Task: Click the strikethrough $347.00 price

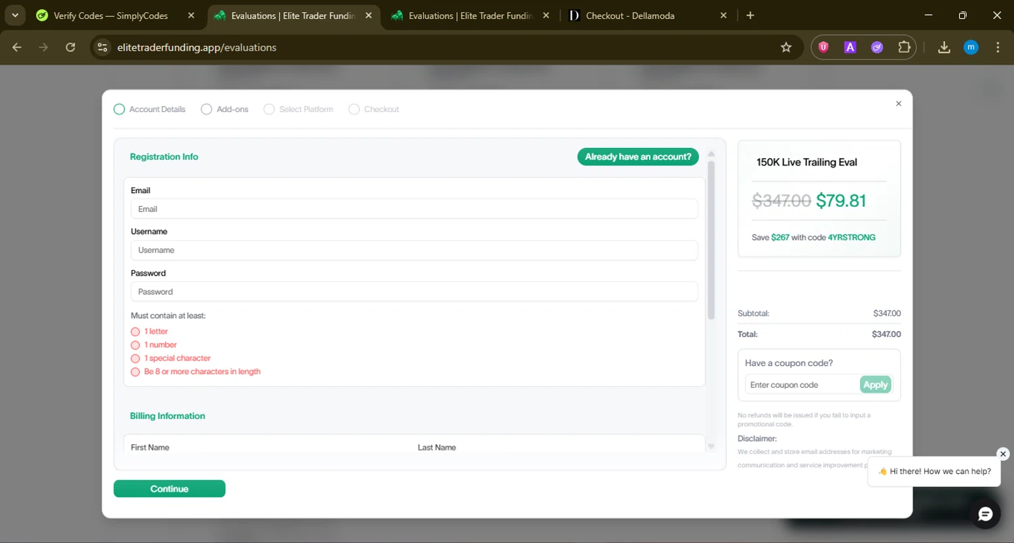Action: pyautogui.click(x=781, y=201)
